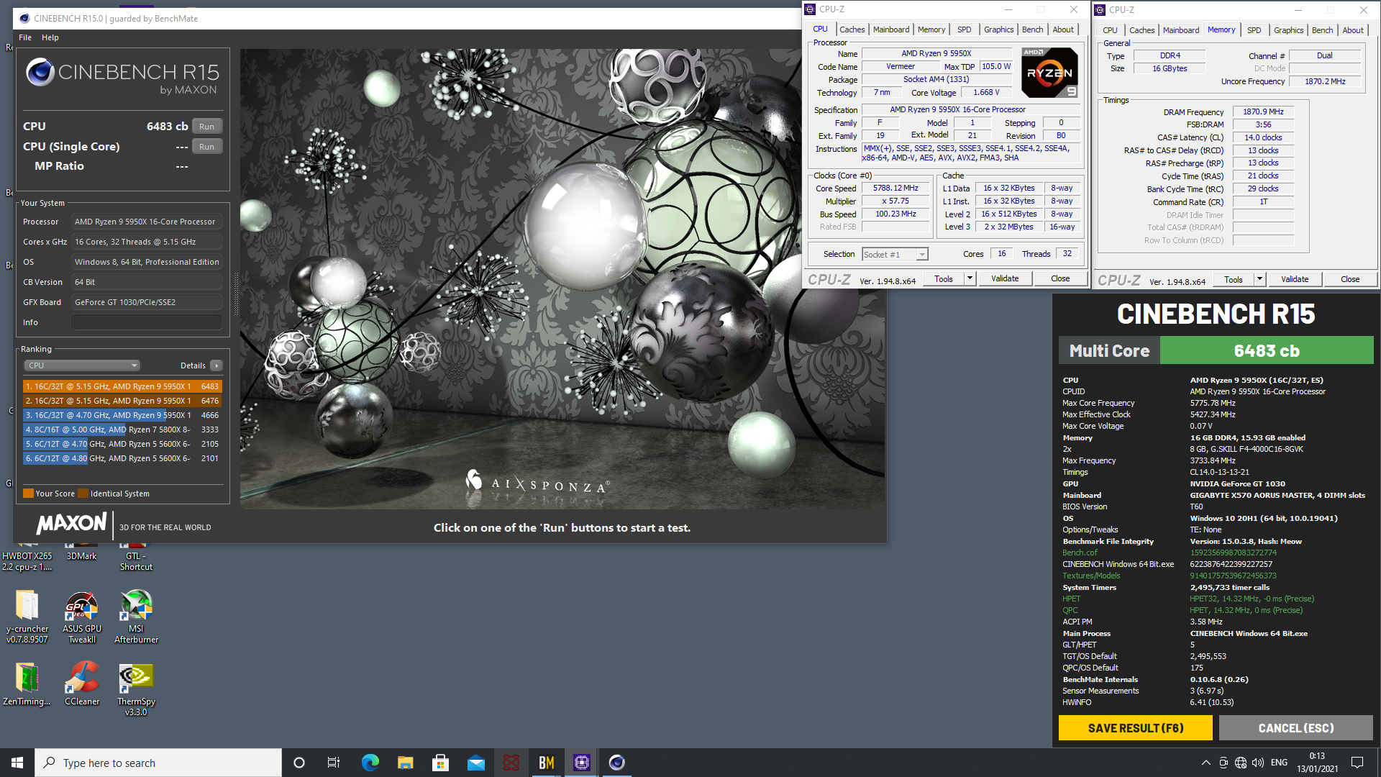Open Cortana circle icon on taskbar

[x=299, y=763]
